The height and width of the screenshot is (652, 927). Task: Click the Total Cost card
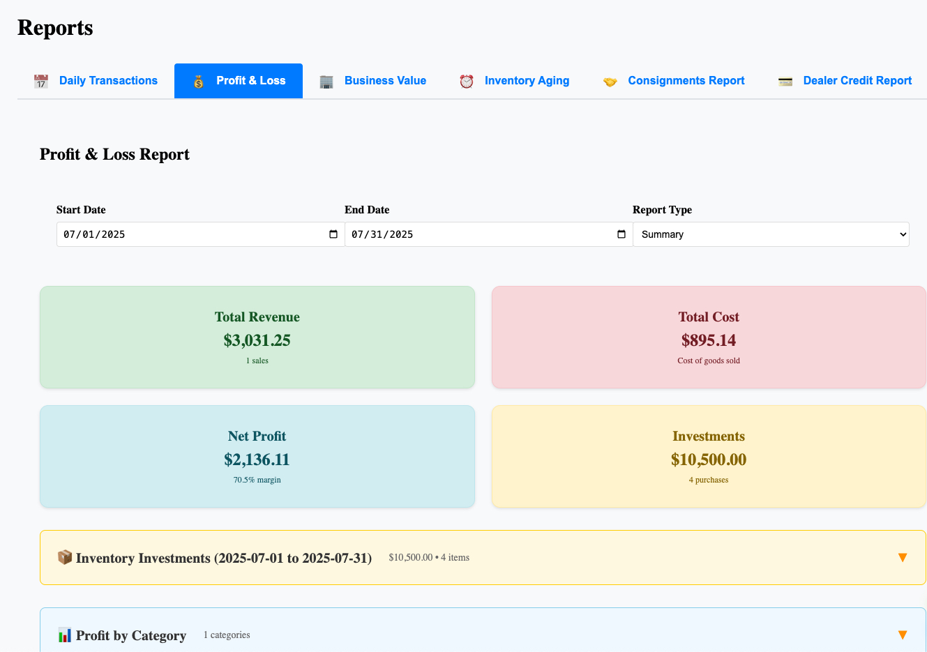pos(709,338)
